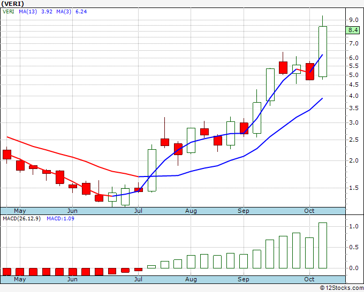
Task: Click the 9.0 price axis label
Action: coord(353,20)
